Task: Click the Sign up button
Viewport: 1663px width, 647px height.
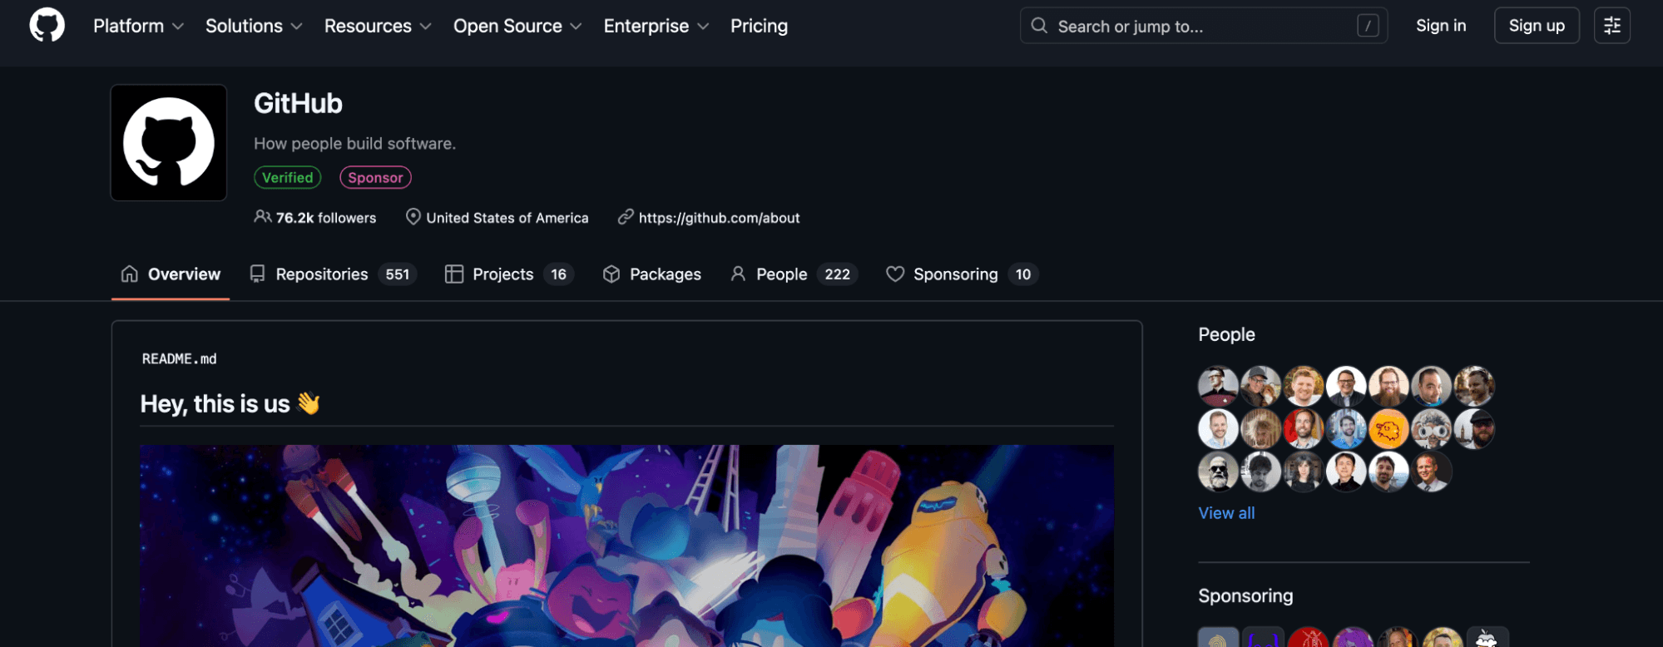Action: [1537, 26]
